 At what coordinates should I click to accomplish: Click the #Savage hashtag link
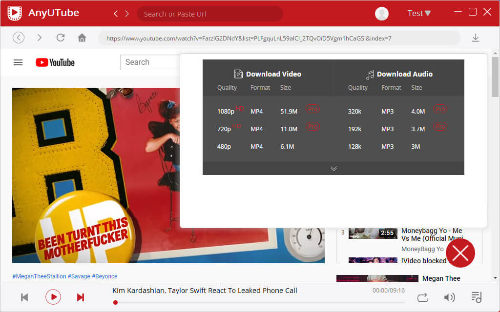[x=79, y=276]
